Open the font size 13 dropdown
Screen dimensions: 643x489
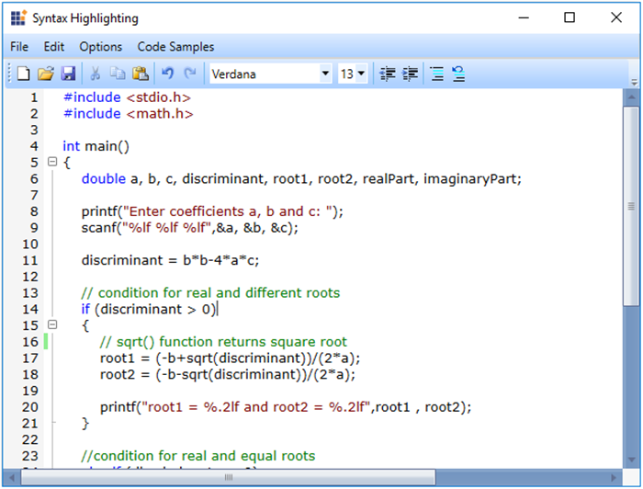360,74
